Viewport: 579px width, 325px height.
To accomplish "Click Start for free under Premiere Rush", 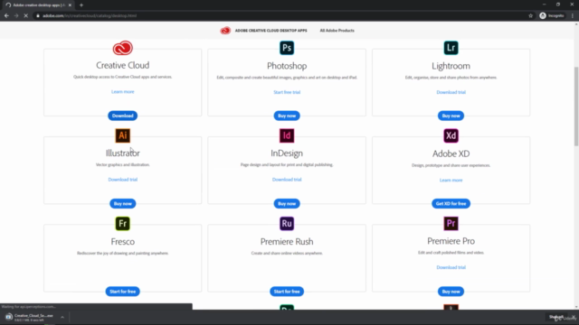I will coord(287,292).
